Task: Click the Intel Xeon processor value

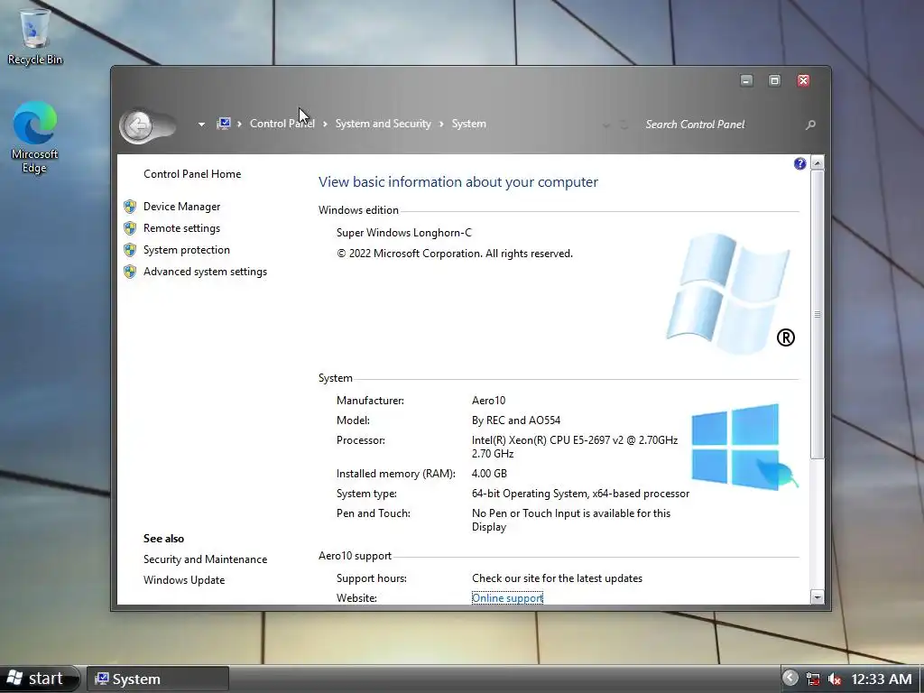Action: [x=575, y=447]
